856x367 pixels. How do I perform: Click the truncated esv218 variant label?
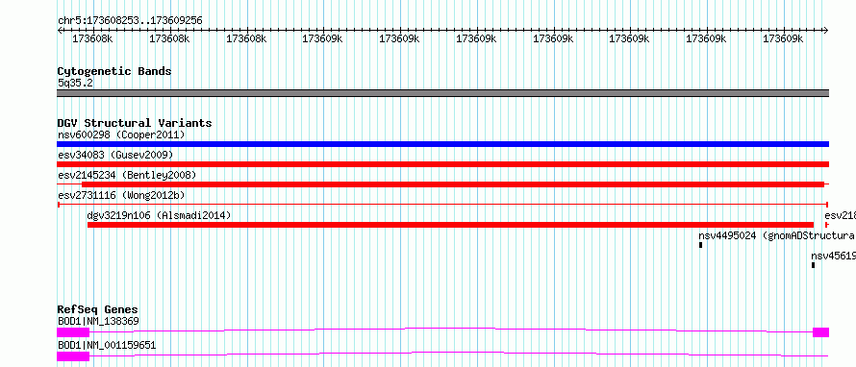click(x=840, y=215)
